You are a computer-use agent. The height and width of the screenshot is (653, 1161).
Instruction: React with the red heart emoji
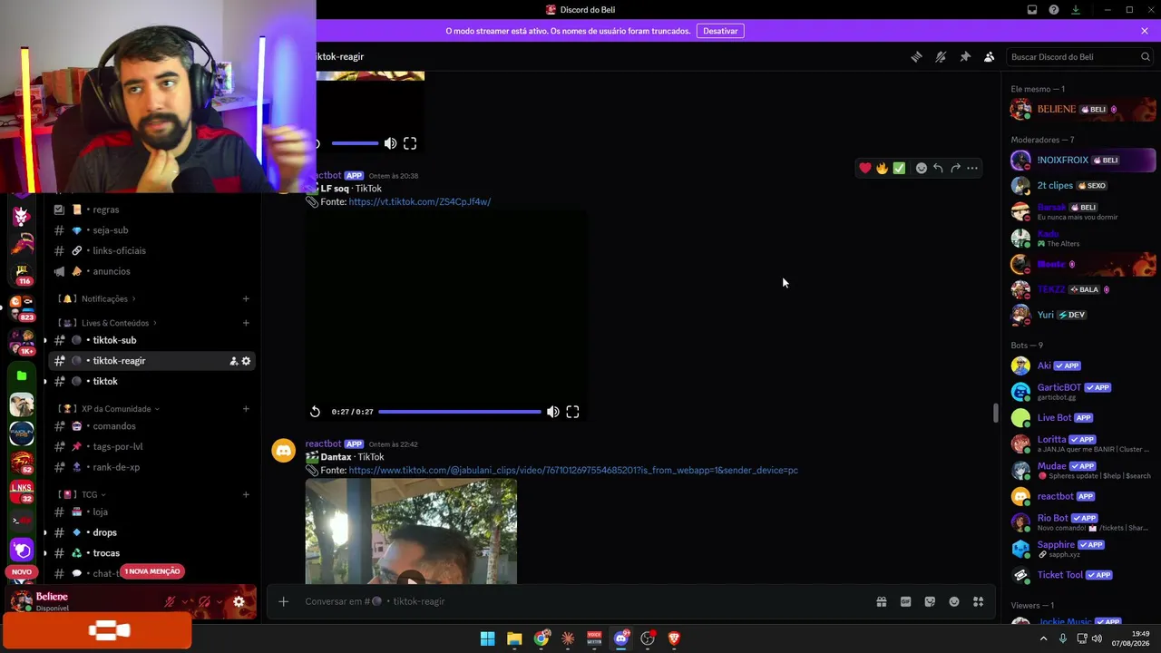click(865, 168)
